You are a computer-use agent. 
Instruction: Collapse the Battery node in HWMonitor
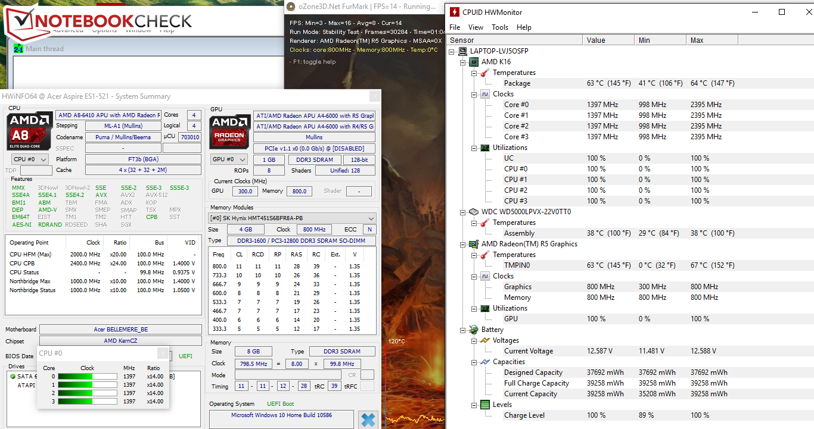coord(463,330)
